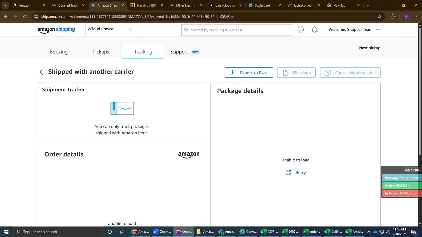Open the Windows Start menu
Image resolution: width=422 pixels, height=237 pixels.
pyautogui.click(x=6, y=232)
